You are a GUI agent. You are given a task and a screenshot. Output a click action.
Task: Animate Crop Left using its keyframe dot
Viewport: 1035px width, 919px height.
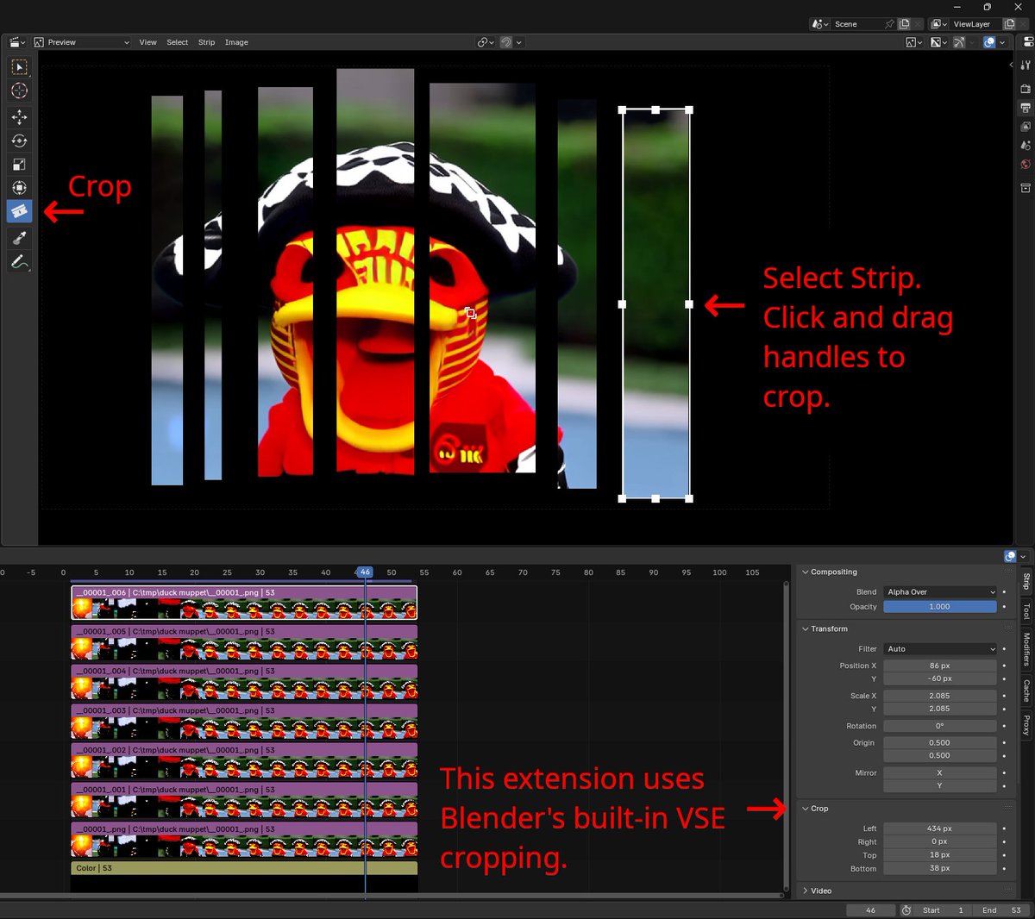(x=1004, y=828)
